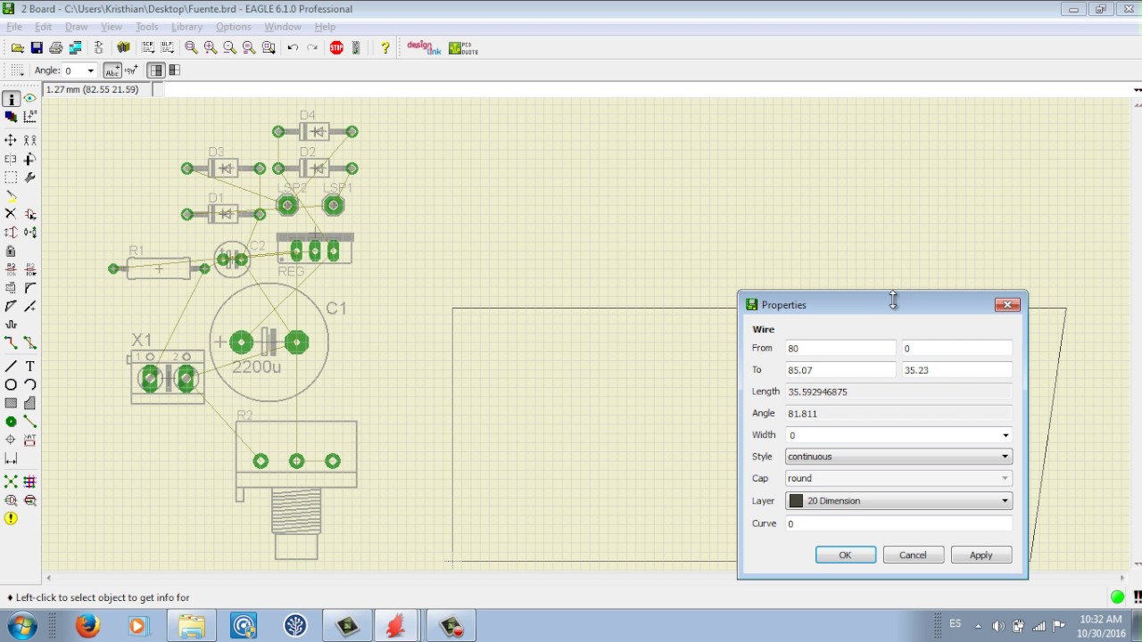Screen dimensions: 1142x642
Task: Open the PCB Quote tool
Action: click(464, 47)
